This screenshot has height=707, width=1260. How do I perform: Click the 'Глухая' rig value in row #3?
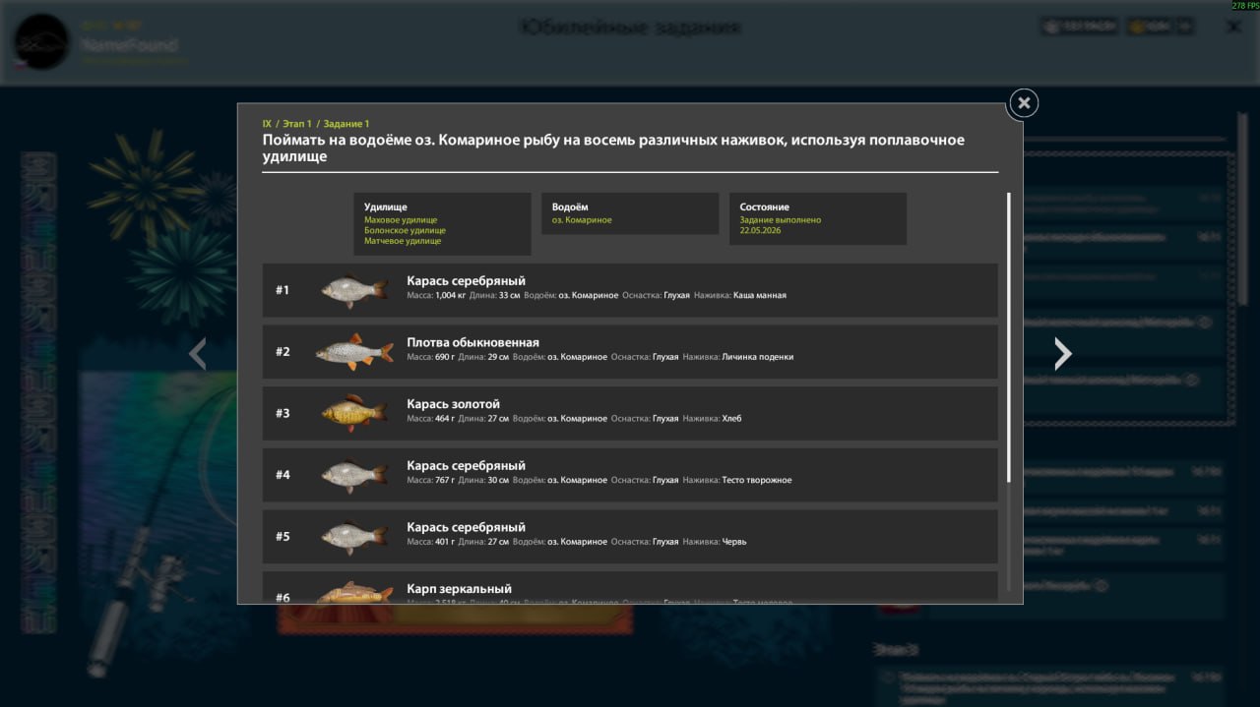click(x=665, y=418)
